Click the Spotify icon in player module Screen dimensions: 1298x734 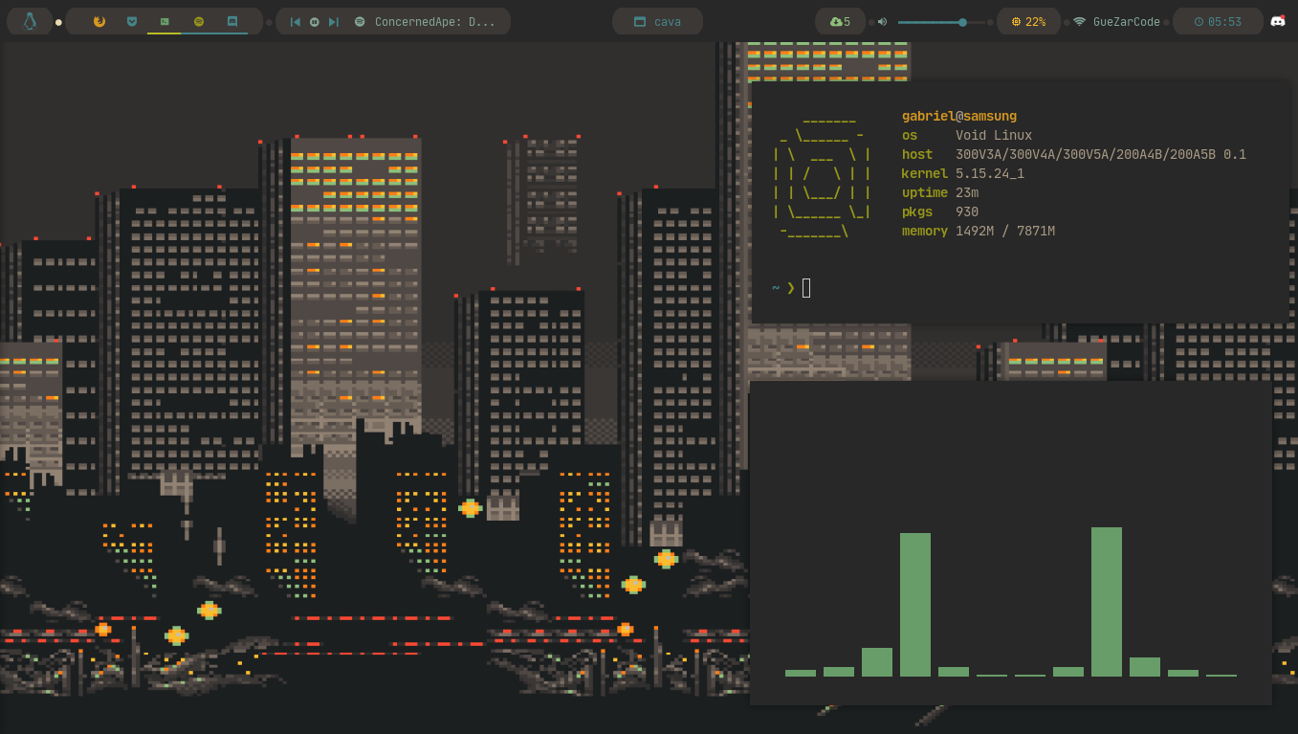tap(360, 21)
